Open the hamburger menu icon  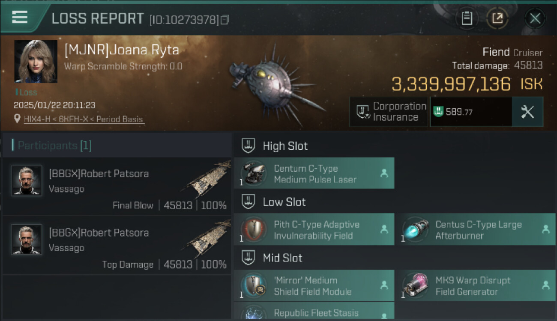(20, 17)
